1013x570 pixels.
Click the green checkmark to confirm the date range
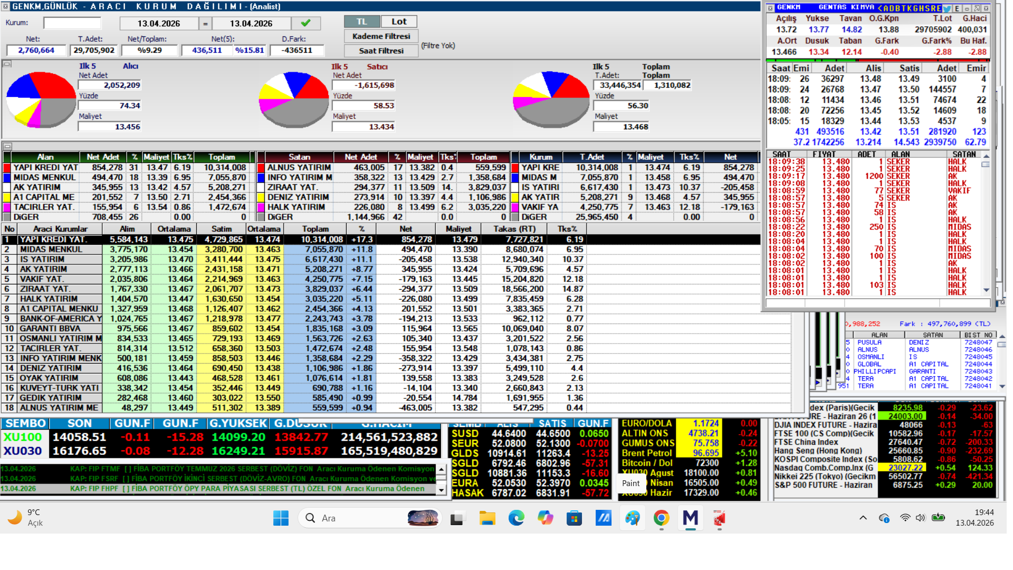tap(305, 23)
